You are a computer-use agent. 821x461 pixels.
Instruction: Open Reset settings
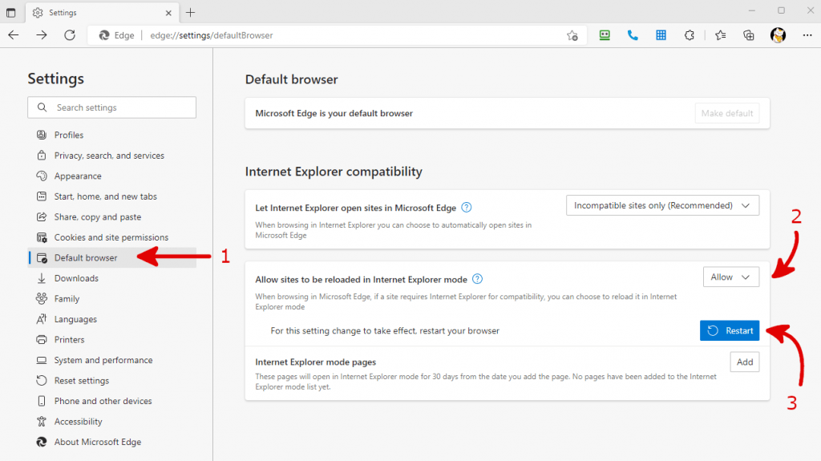tap(112, 380)
